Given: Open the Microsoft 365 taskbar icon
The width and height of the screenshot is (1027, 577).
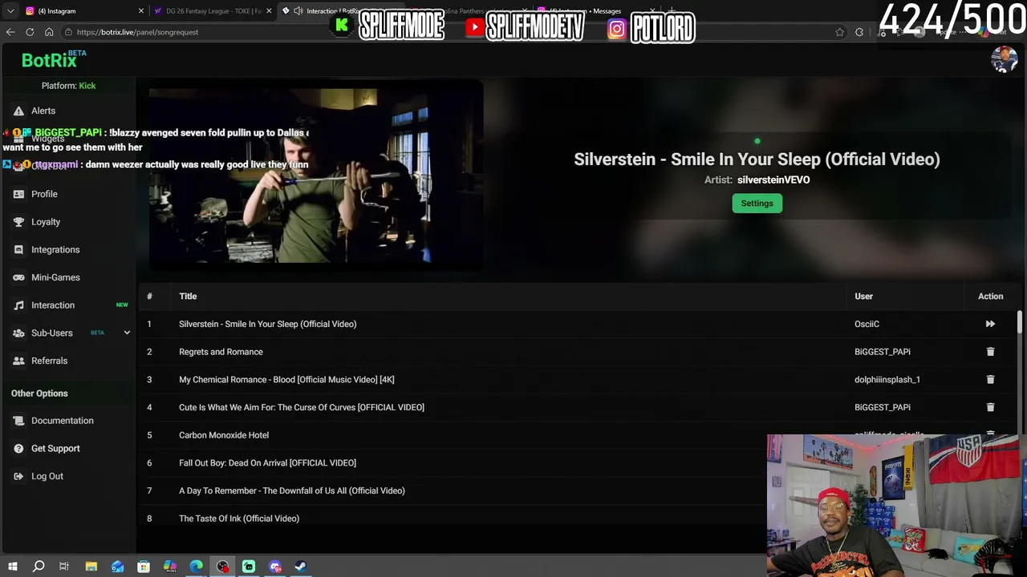Looking at the screenshot, I should (x=170, y=567).
